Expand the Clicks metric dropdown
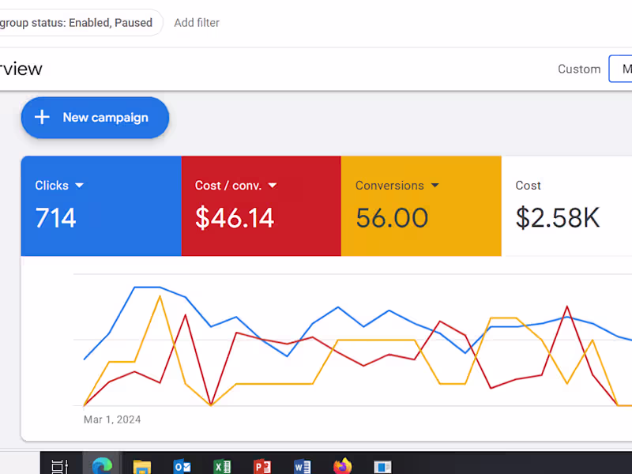 (x=80, y=186)
